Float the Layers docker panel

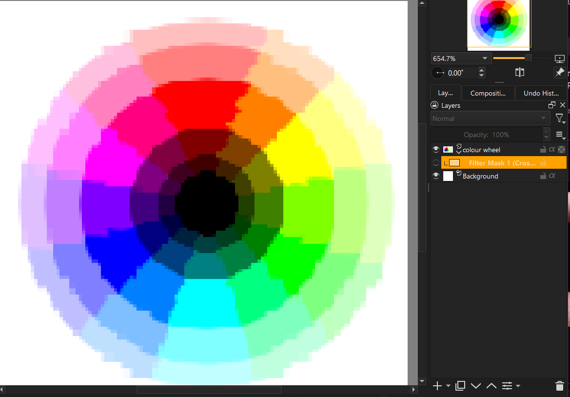(x=552, y=105)
